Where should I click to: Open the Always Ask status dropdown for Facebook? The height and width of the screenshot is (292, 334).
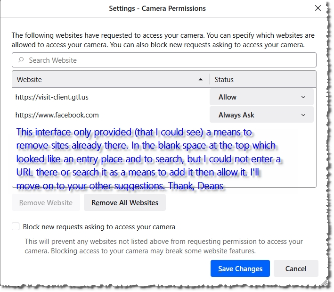(x=261, y=115)
